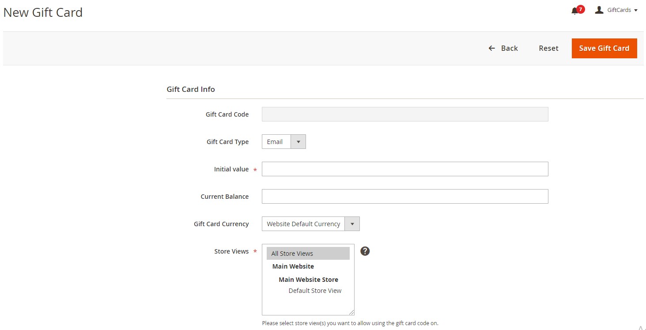Click the Back button
646x330 pixels.
(503, 48)
